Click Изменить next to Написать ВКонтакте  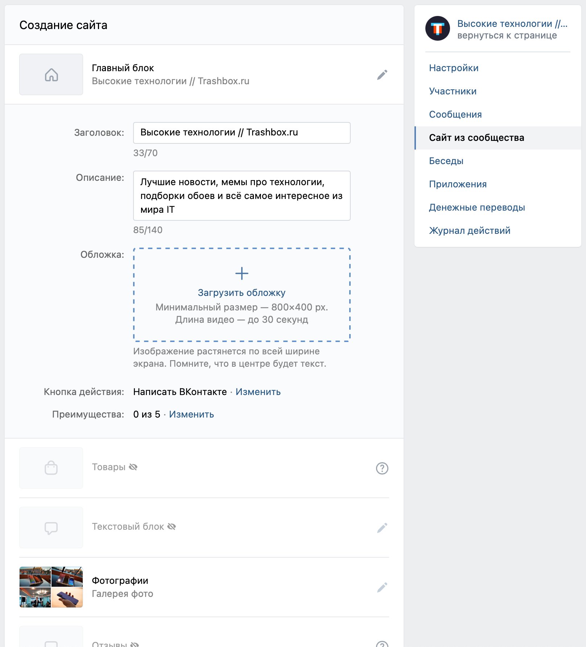pos(258,392)
